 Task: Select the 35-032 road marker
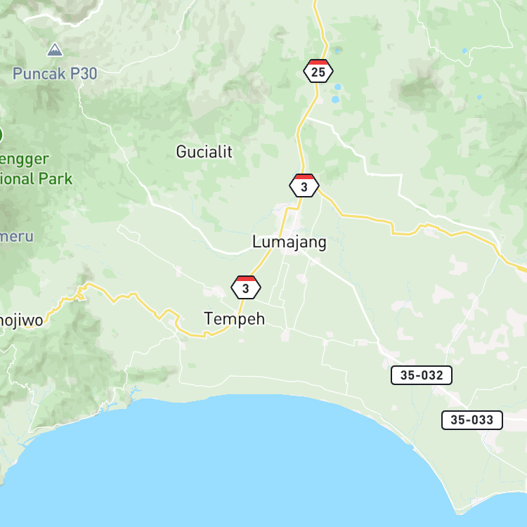coord(422,375)
